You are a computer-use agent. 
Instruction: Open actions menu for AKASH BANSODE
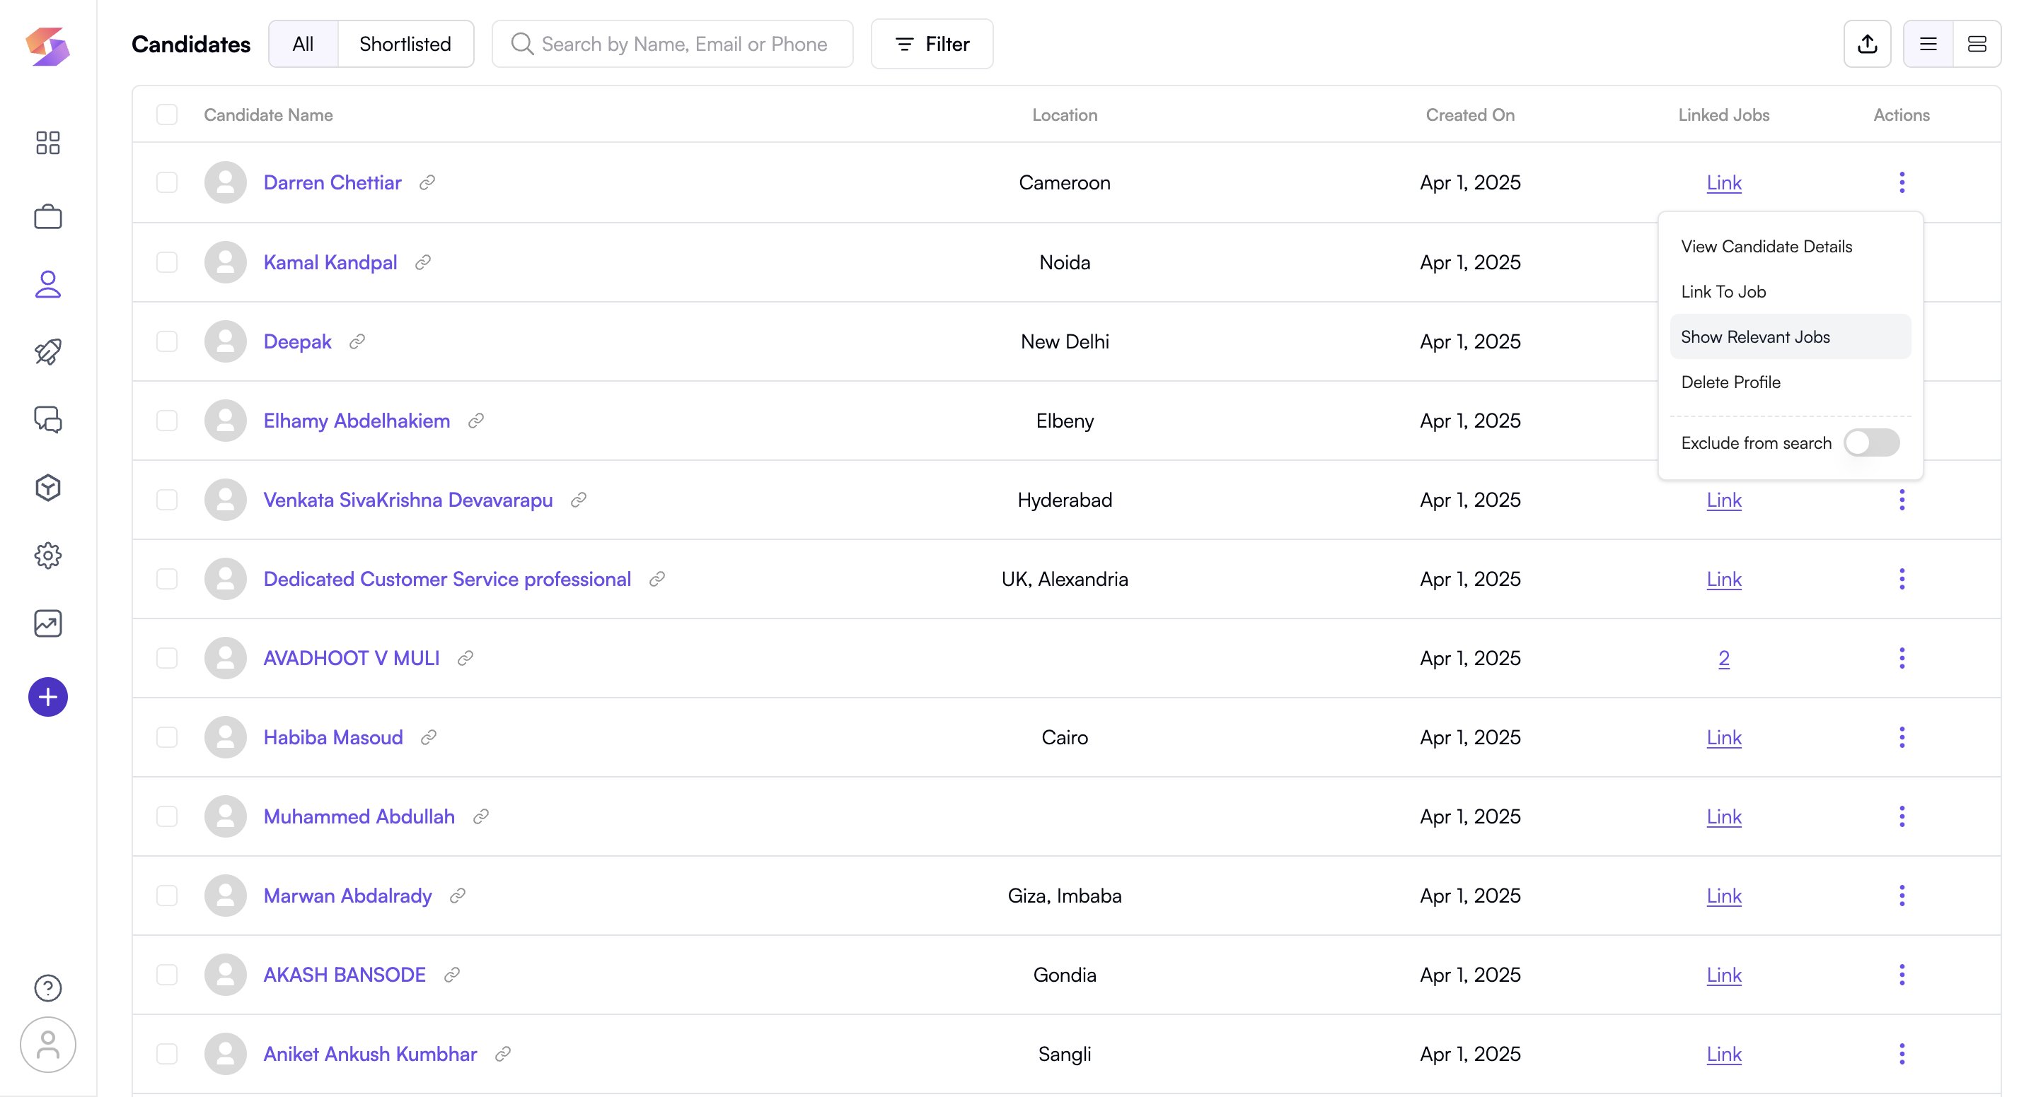1902,975
